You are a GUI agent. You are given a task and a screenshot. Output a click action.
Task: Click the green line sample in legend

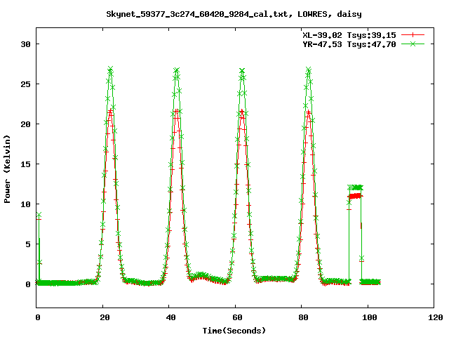[413, 44]
